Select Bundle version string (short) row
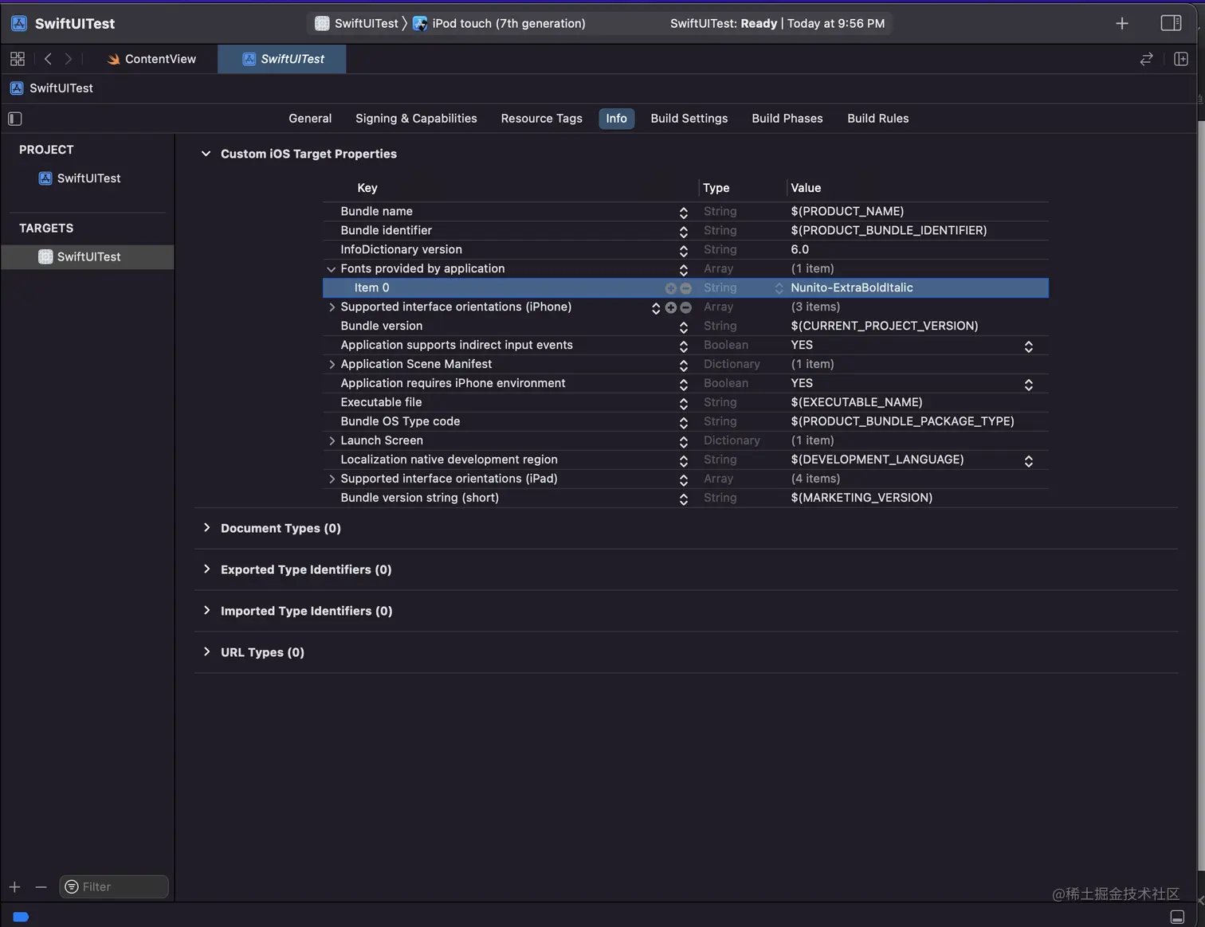The image size is (1205, 927). pos(685,499)
